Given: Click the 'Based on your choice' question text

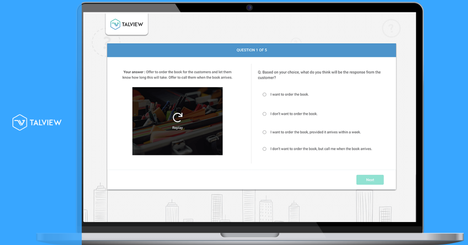Looking at the screenshot, I should [x=319, y=75].
